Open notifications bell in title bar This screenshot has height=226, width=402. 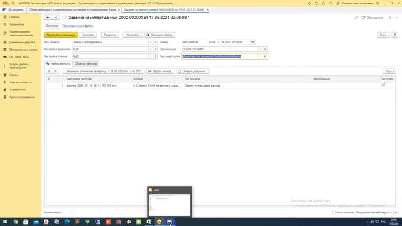pyautogui.click(x=309, y=3)
